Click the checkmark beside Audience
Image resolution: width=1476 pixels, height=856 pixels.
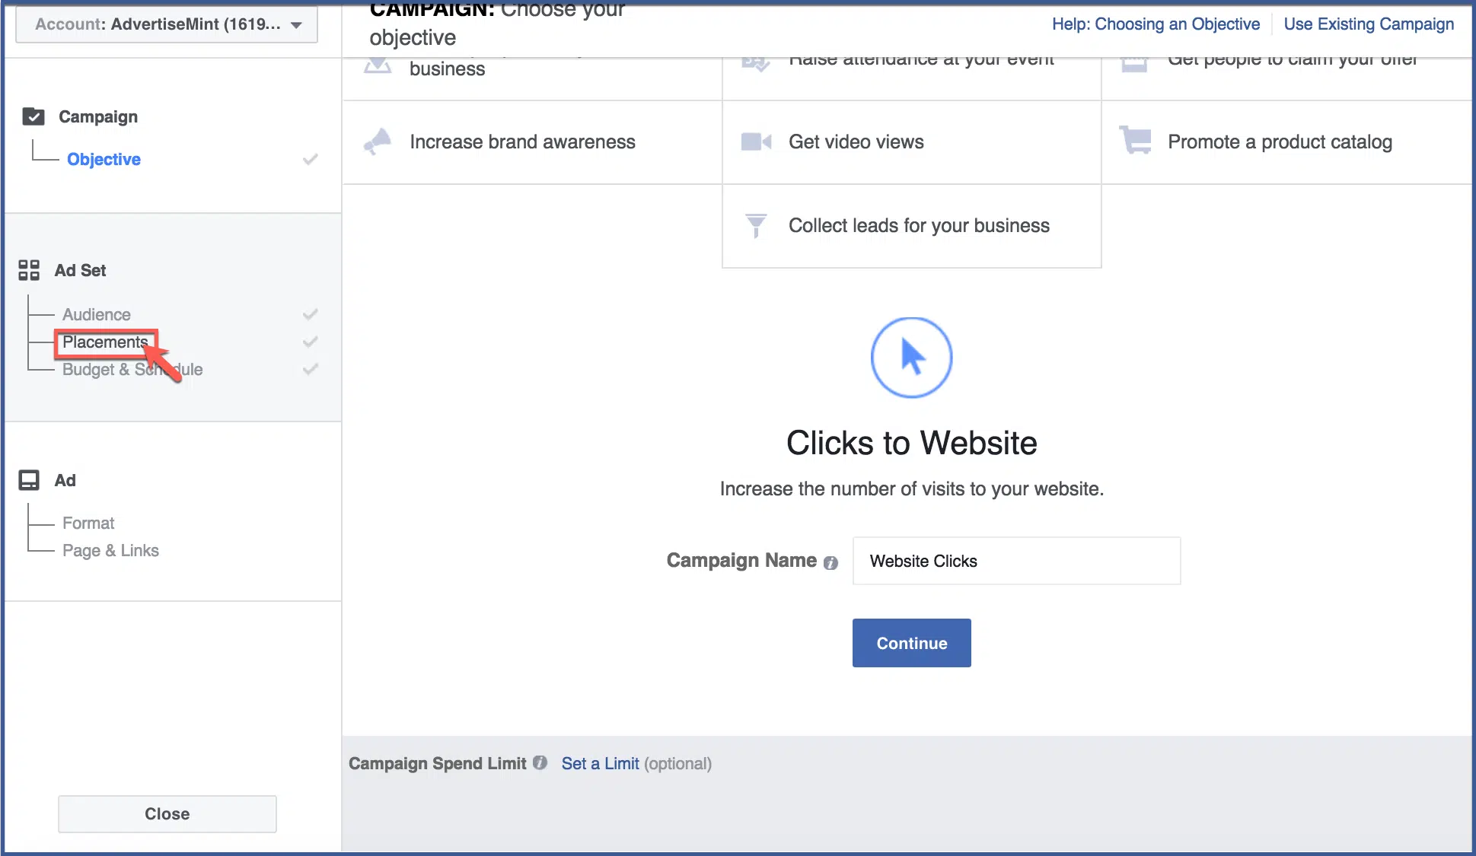tap(310, 313)
